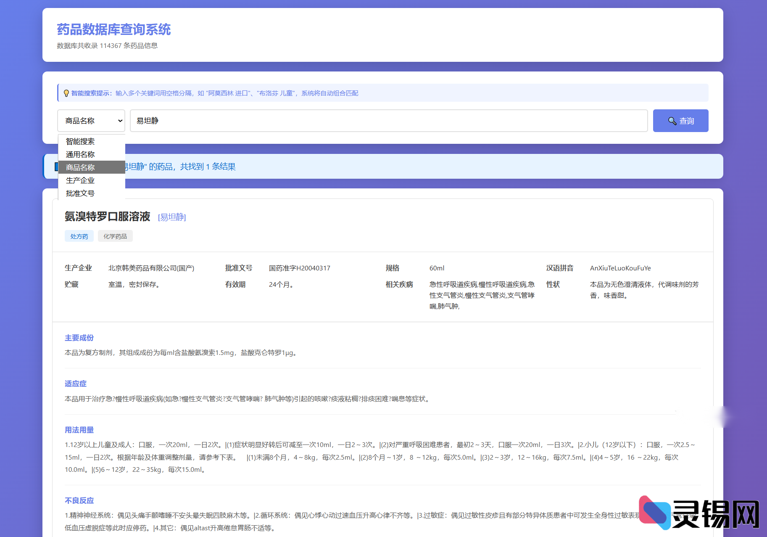Screen dimensions: 767x537
Task: Click the 灵锡网 logo icon at bottom right
Action: point(654,511)
